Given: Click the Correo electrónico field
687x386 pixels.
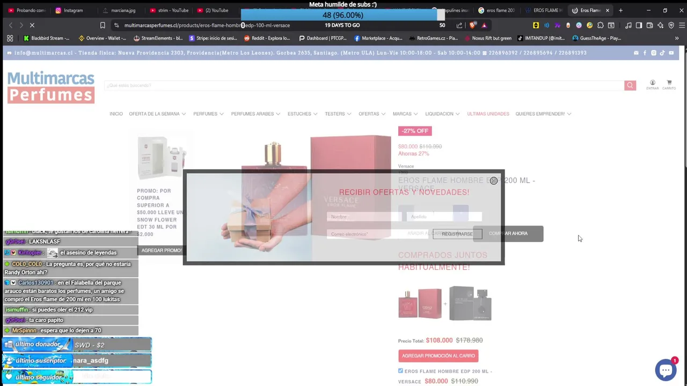Looking at the screenshot, I should click(x=378, y=234).
